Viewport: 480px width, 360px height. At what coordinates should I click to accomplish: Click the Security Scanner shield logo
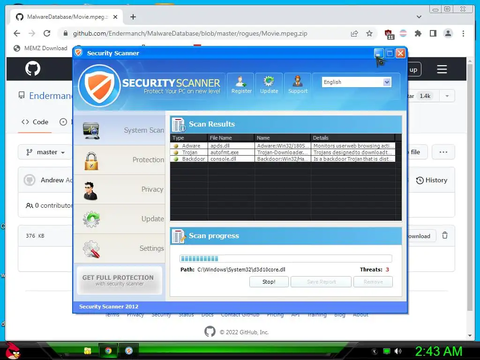[99, 86]
